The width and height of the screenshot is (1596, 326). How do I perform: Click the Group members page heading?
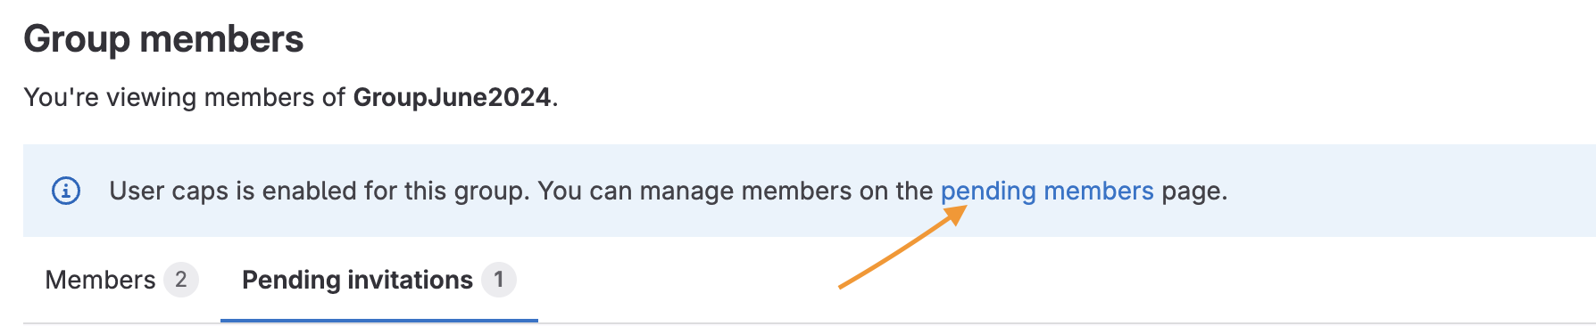click(x=163, y=39)
